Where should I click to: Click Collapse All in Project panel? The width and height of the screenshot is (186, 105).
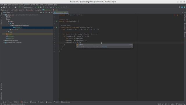click(46, 12)
